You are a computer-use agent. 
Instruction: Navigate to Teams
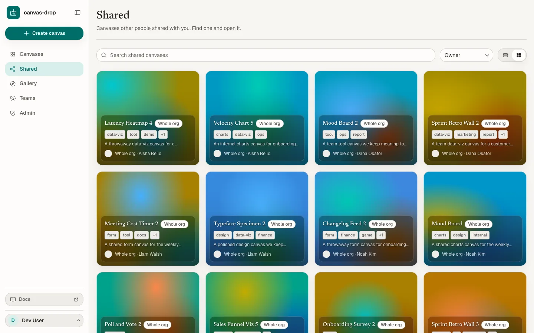44,98
